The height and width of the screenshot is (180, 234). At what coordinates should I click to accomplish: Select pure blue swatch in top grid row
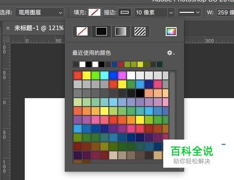pos(113,75)
